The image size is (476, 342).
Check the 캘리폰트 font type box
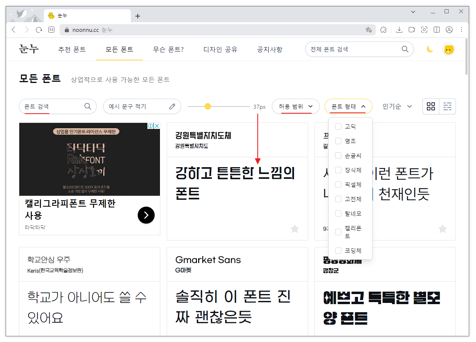[x=338, y=232]
